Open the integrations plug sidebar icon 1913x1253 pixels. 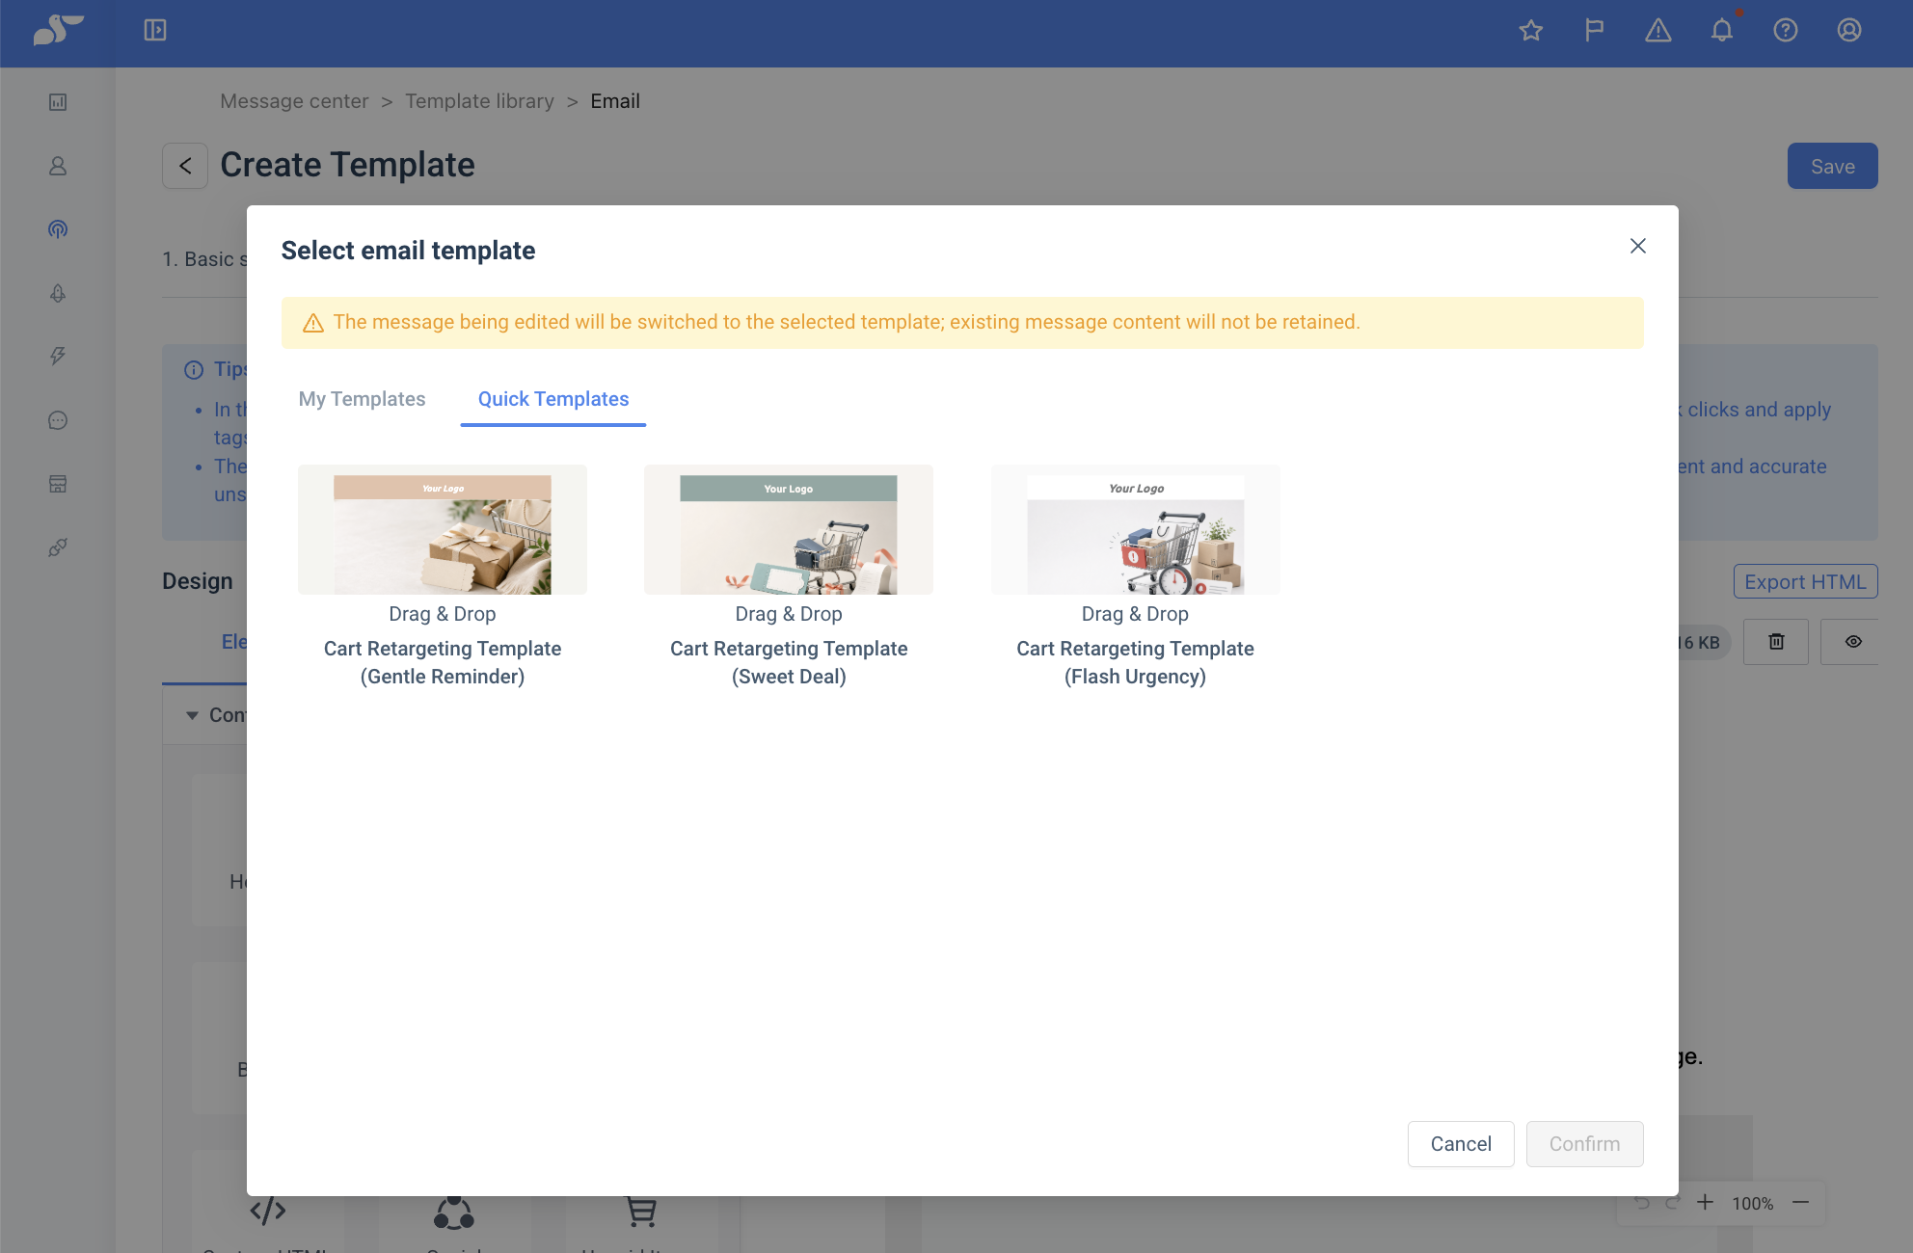point(58,547)
